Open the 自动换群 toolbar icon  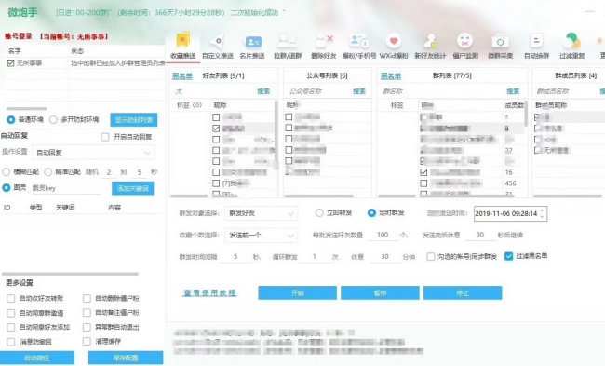tap(536, 41)
